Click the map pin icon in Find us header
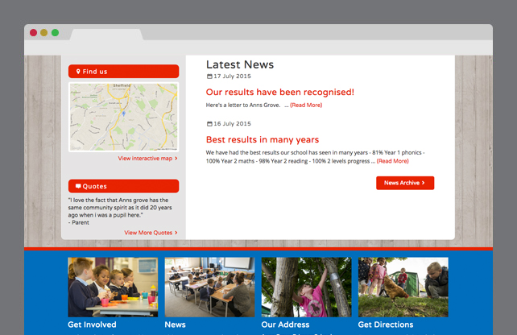 pos(78,72)
